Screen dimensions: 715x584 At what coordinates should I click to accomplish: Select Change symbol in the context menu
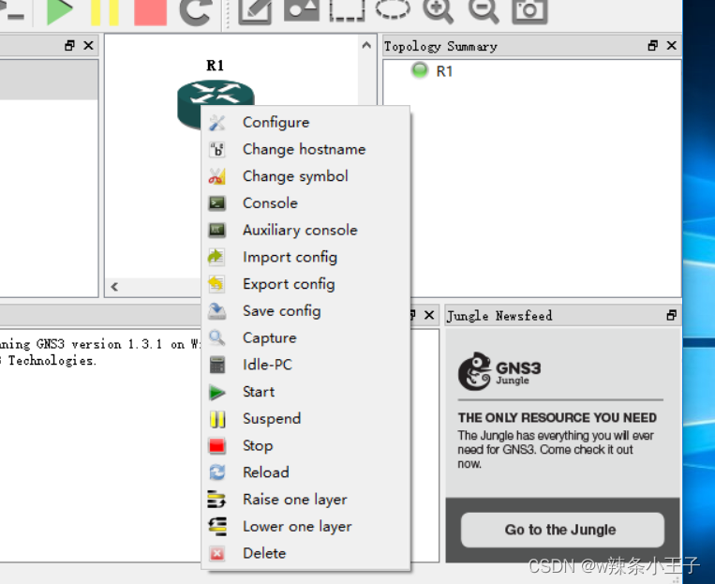pos(305,176)
